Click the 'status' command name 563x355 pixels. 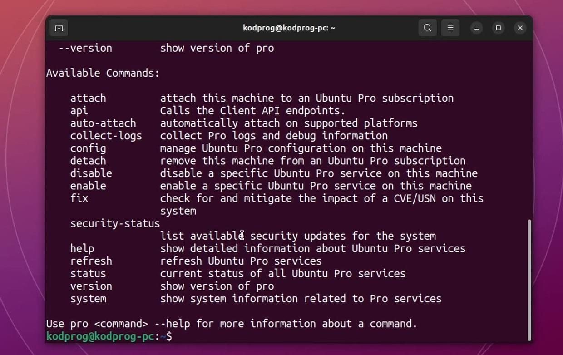click(x=88, y=274)
